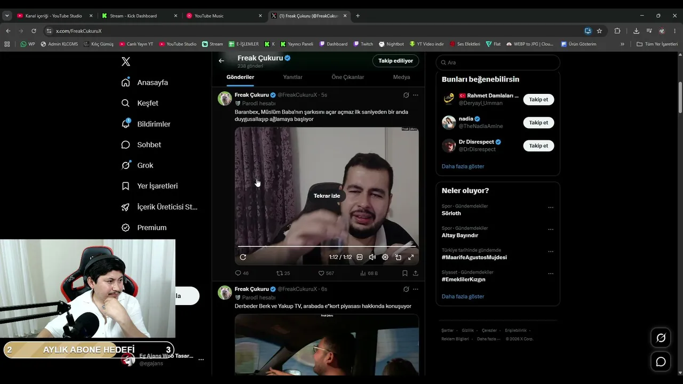This screenshot has width=683, height=384.
Task: Open the video settings gear menu
Action: [x=385, y=257]
